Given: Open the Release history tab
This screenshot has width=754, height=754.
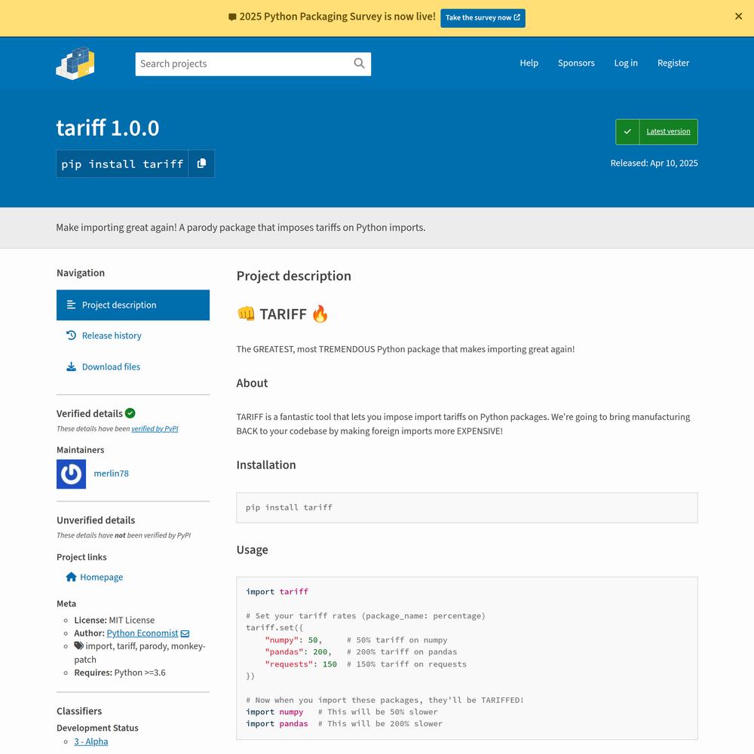Looking at the screenshot, I should pyautogui.click(x=133, y=336).
